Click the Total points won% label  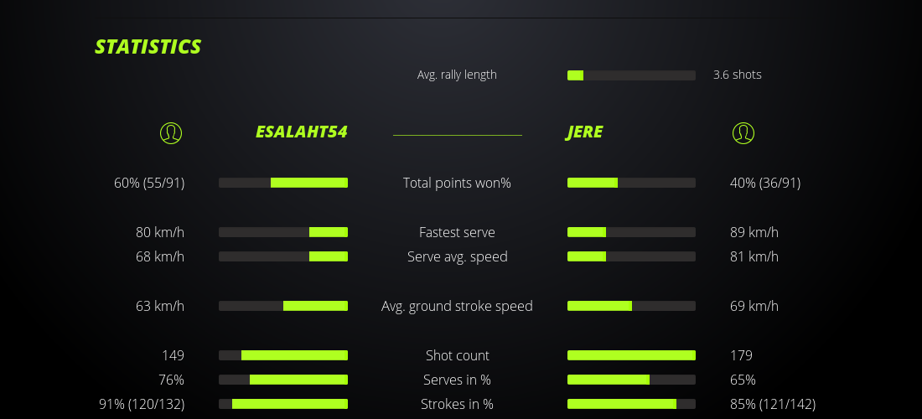click(x=457, y=183)
